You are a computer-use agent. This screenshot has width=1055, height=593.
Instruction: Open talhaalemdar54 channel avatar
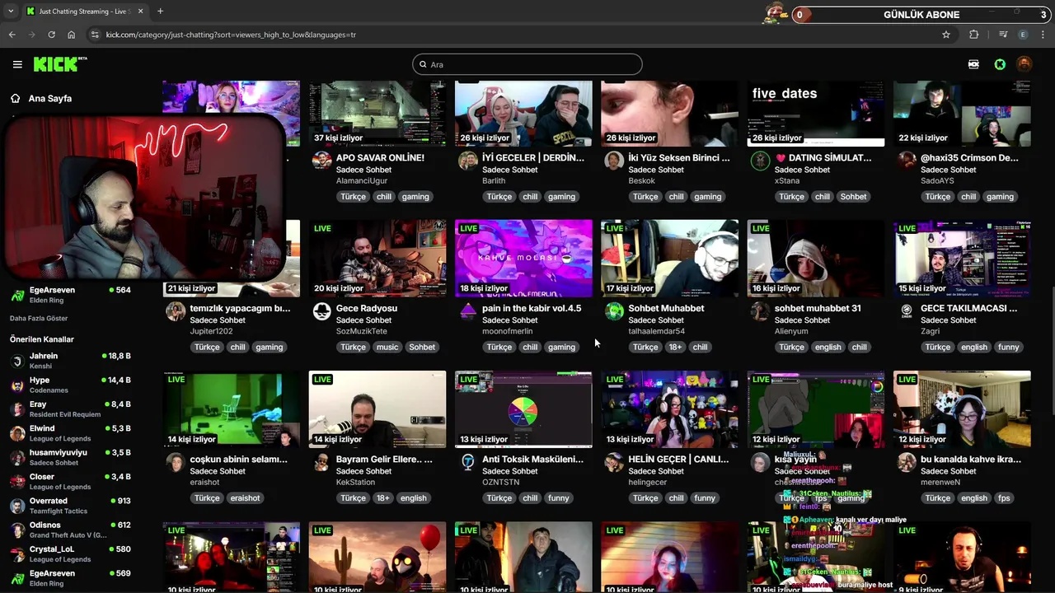614,311
